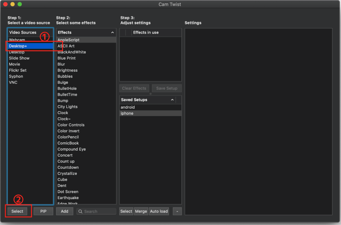341x225 pixels.
Task: Click the minus remove setup button
Action: coord(177,211)
